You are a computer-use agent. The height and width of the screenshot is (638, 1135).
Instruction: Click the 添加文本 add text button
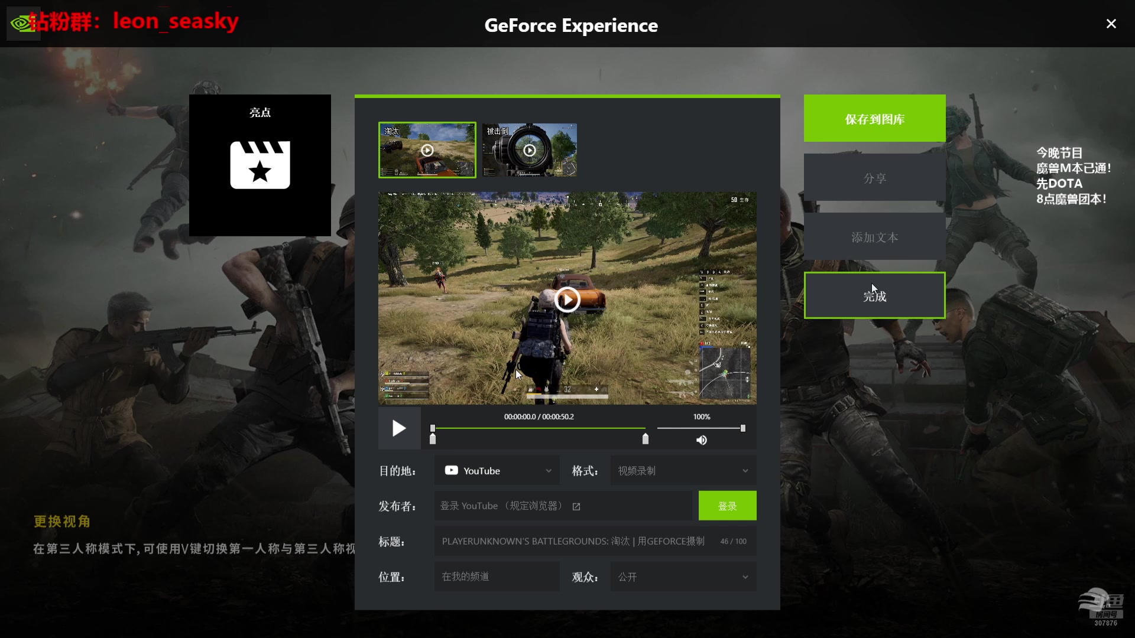click(875, 236)
